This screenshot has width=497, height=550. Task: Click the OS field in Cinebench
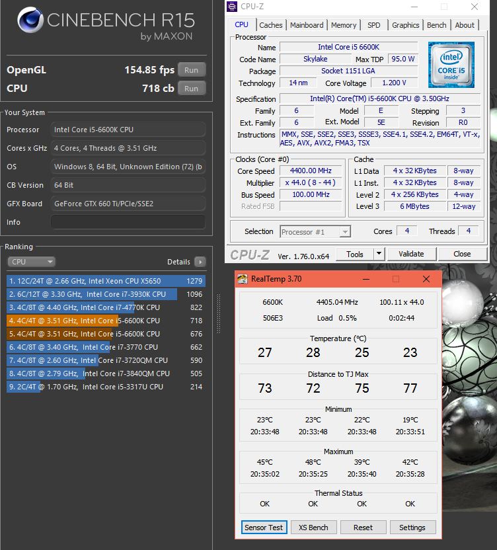tap(128, 167)
